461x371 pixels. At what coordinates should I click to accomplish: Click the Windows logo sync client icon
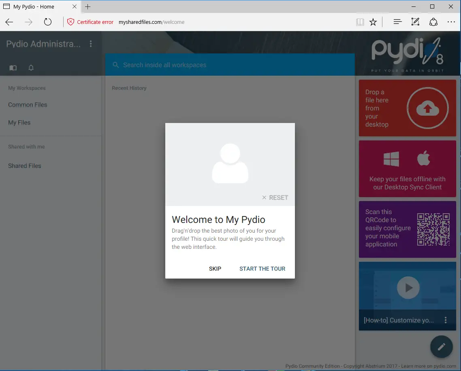click(391, 159)
